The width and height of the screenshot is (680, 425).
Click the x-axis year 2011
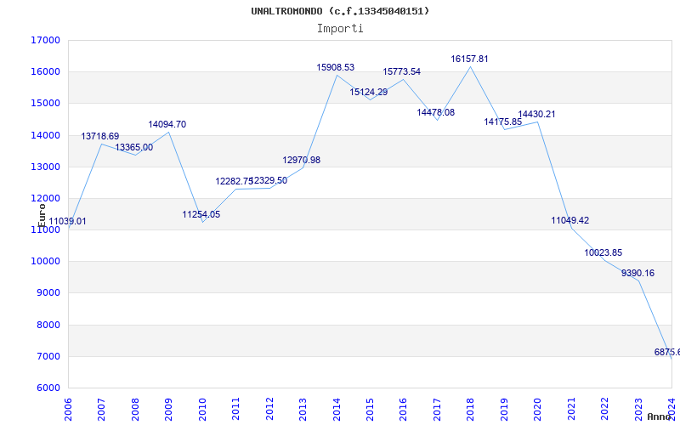click(235, 409)
